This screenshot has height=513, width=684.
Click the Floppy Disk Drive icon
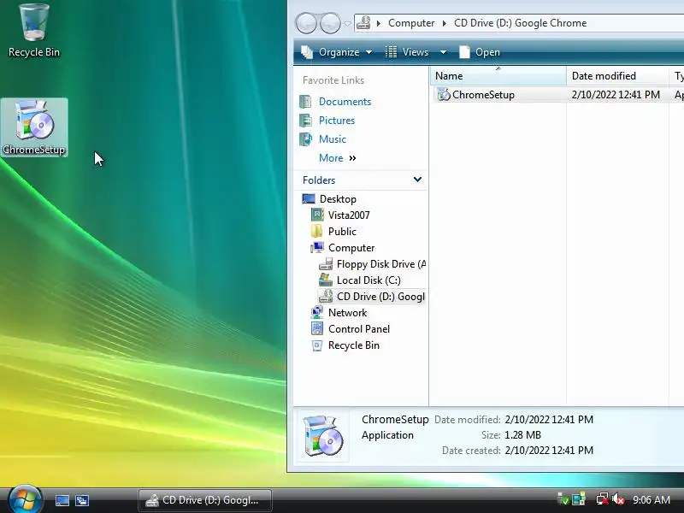click(x=326, y=264)
